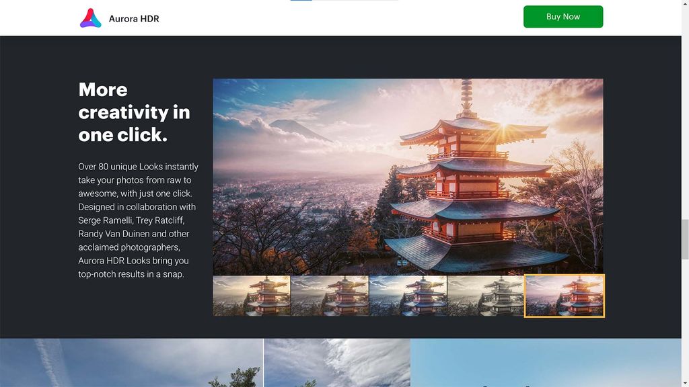Open the center storm-sky photo at bottom
Viewport: 689px width, 387px height.
coord(338,363)
